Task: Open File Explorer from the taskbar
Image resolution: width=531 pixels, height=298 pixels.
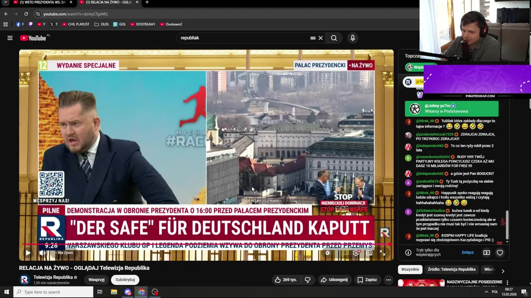Action: point(114,292)
